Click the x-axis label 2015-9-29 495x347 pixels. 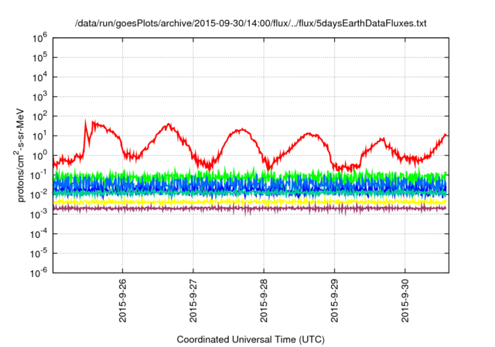[x=335, y=301]
